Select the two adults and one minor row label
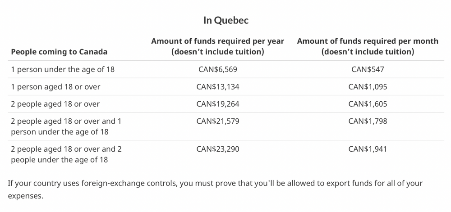 [66, 126]
